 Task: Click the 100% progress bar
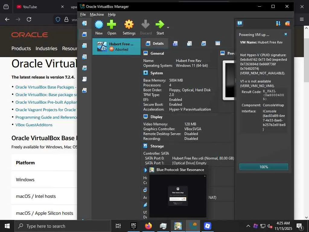point(263,167)
